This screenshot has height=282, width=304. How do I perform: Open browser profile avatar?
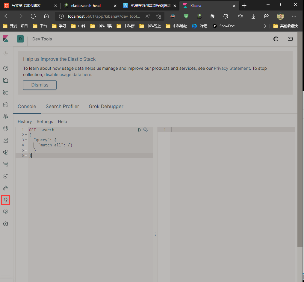pyautogui.click(x=280, y=16)
